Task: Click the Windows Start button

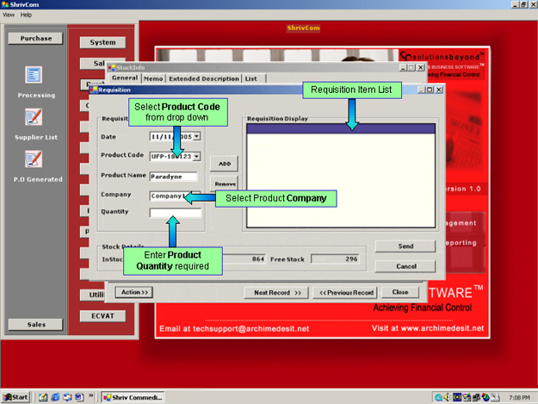Action: (x=16, y=397)
